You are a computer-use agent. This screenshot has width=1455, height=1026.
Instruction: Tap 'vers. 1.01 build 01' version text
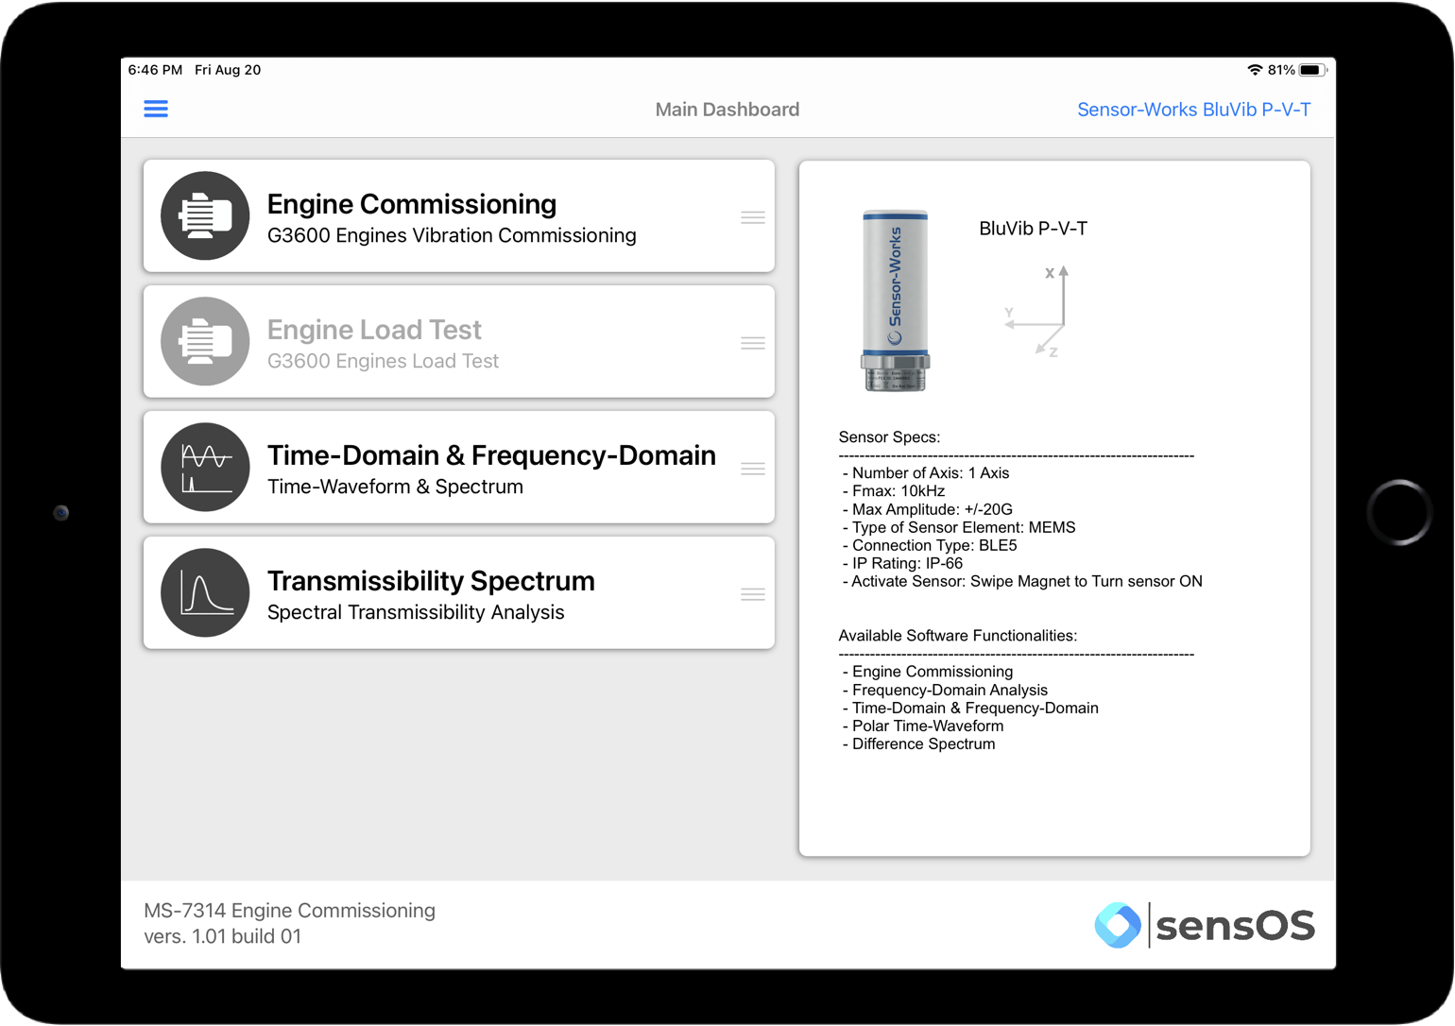click(223, 936)
